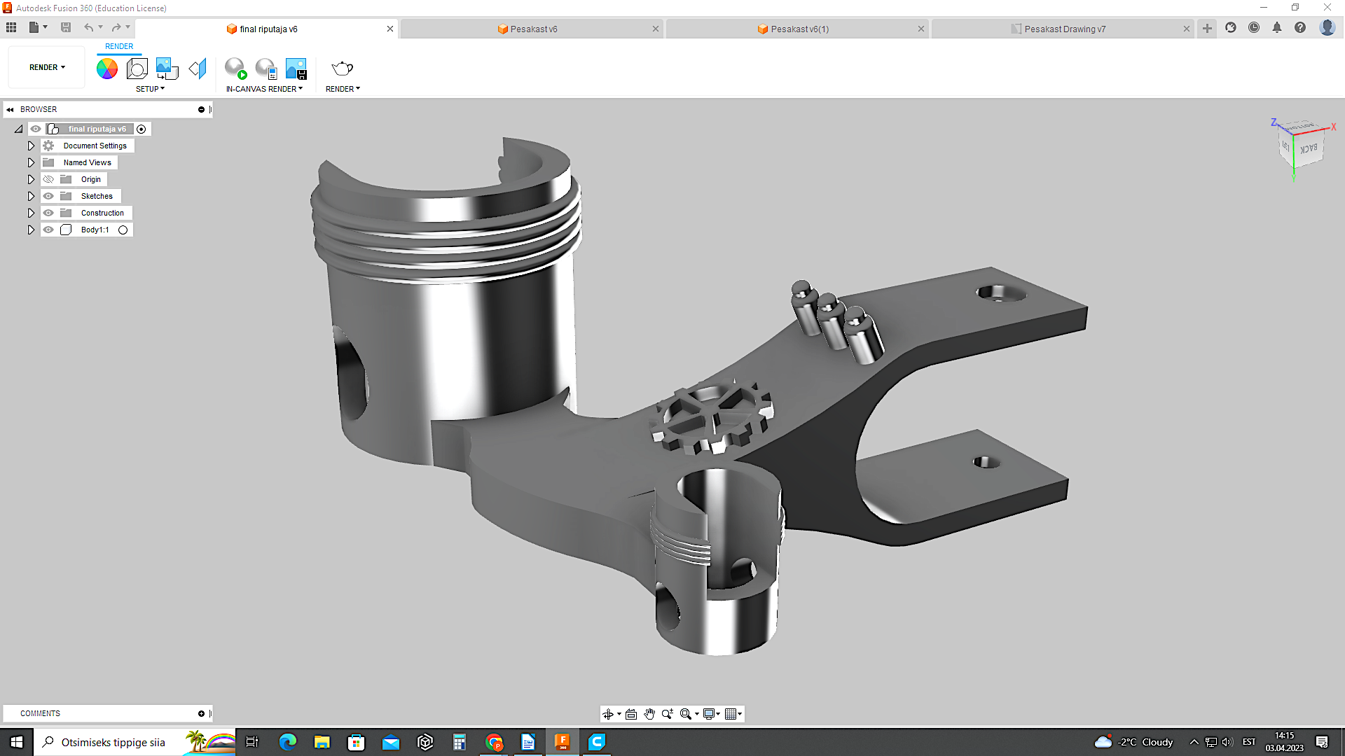Open the Zoom Window fit tool
The width and height of the screenshot is (1345, 756).
click(687, 714)
